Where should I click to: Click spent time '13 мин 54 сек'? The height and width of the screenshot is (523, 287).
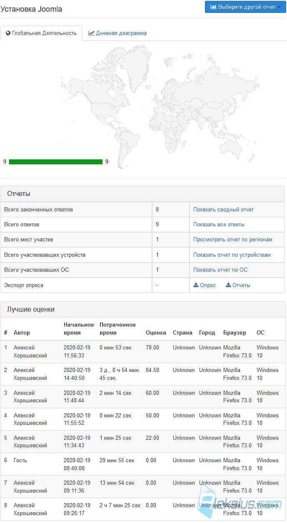[117, 483]
